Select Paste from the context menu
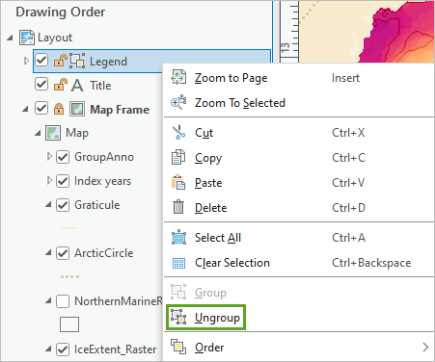 point(299,183)
